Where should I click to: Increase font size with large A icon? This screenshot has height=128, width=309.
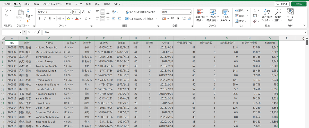(84, 12)
